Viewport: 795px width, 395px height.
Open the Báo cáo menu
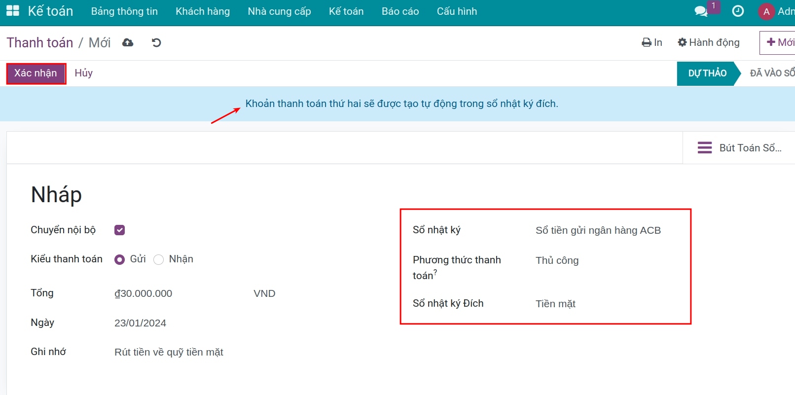pyautogui.click(x=400, y=11)
